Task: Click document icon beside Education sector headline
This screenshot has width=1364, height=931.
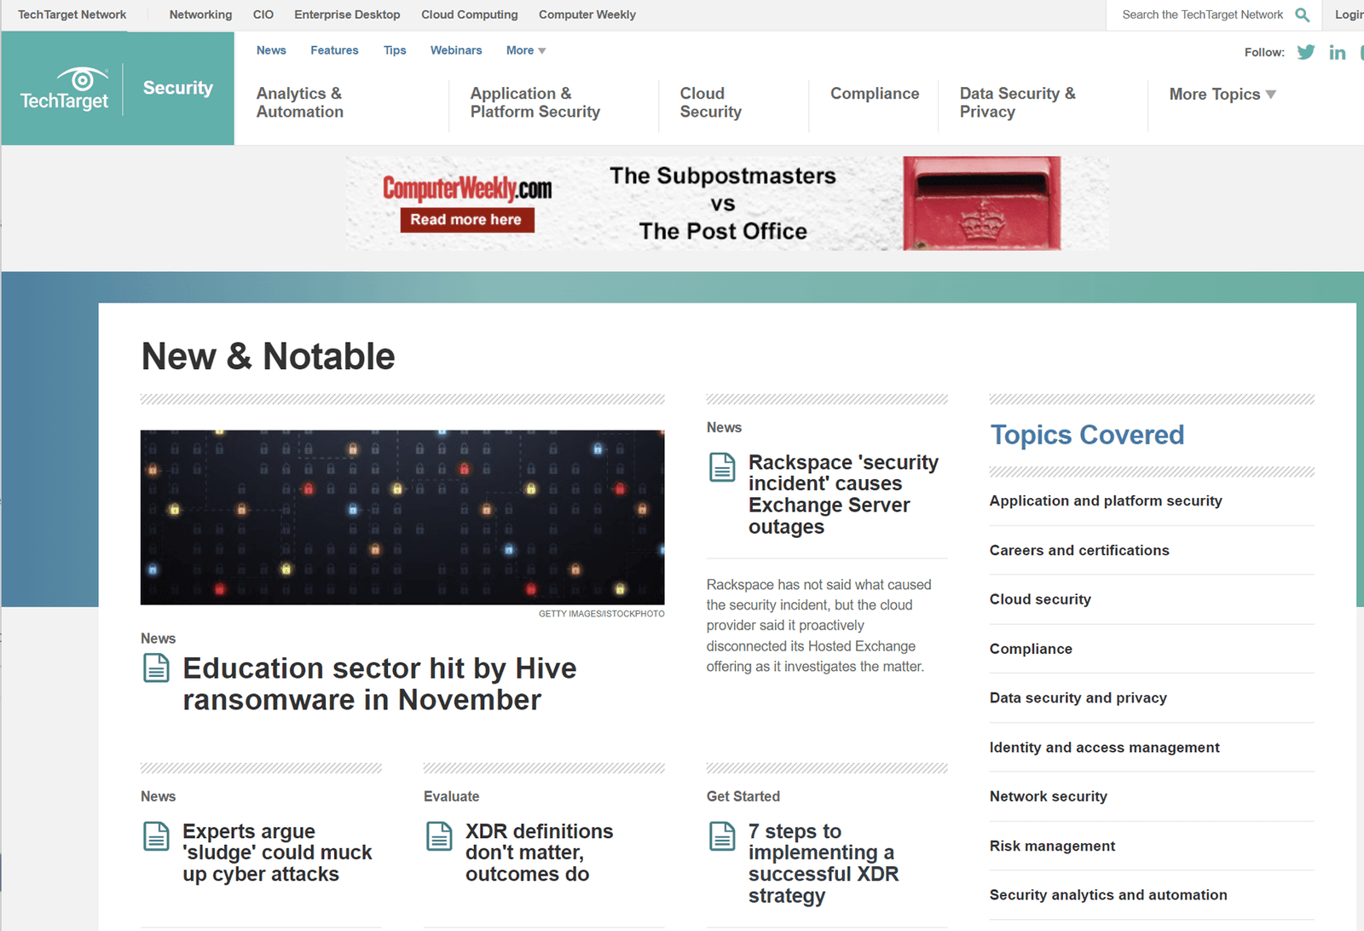Action: coord(156,668)
